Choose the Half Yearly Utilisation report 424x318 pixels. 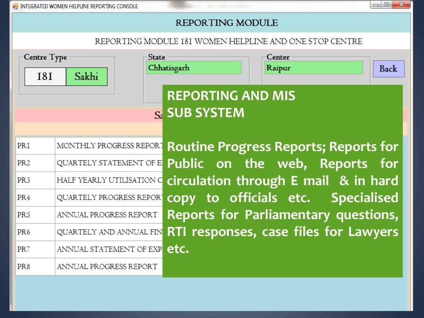click(109, 181)
